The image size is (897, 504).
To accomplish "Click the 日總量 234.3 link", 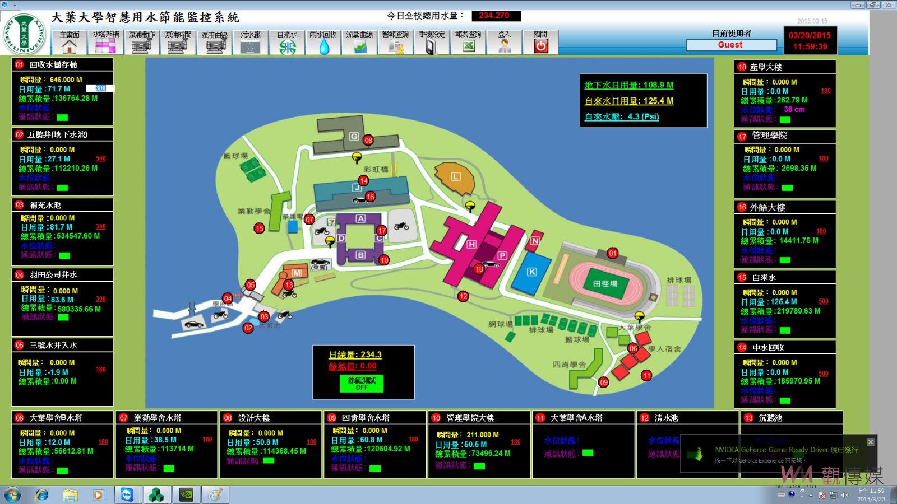I will coord(355,354).
